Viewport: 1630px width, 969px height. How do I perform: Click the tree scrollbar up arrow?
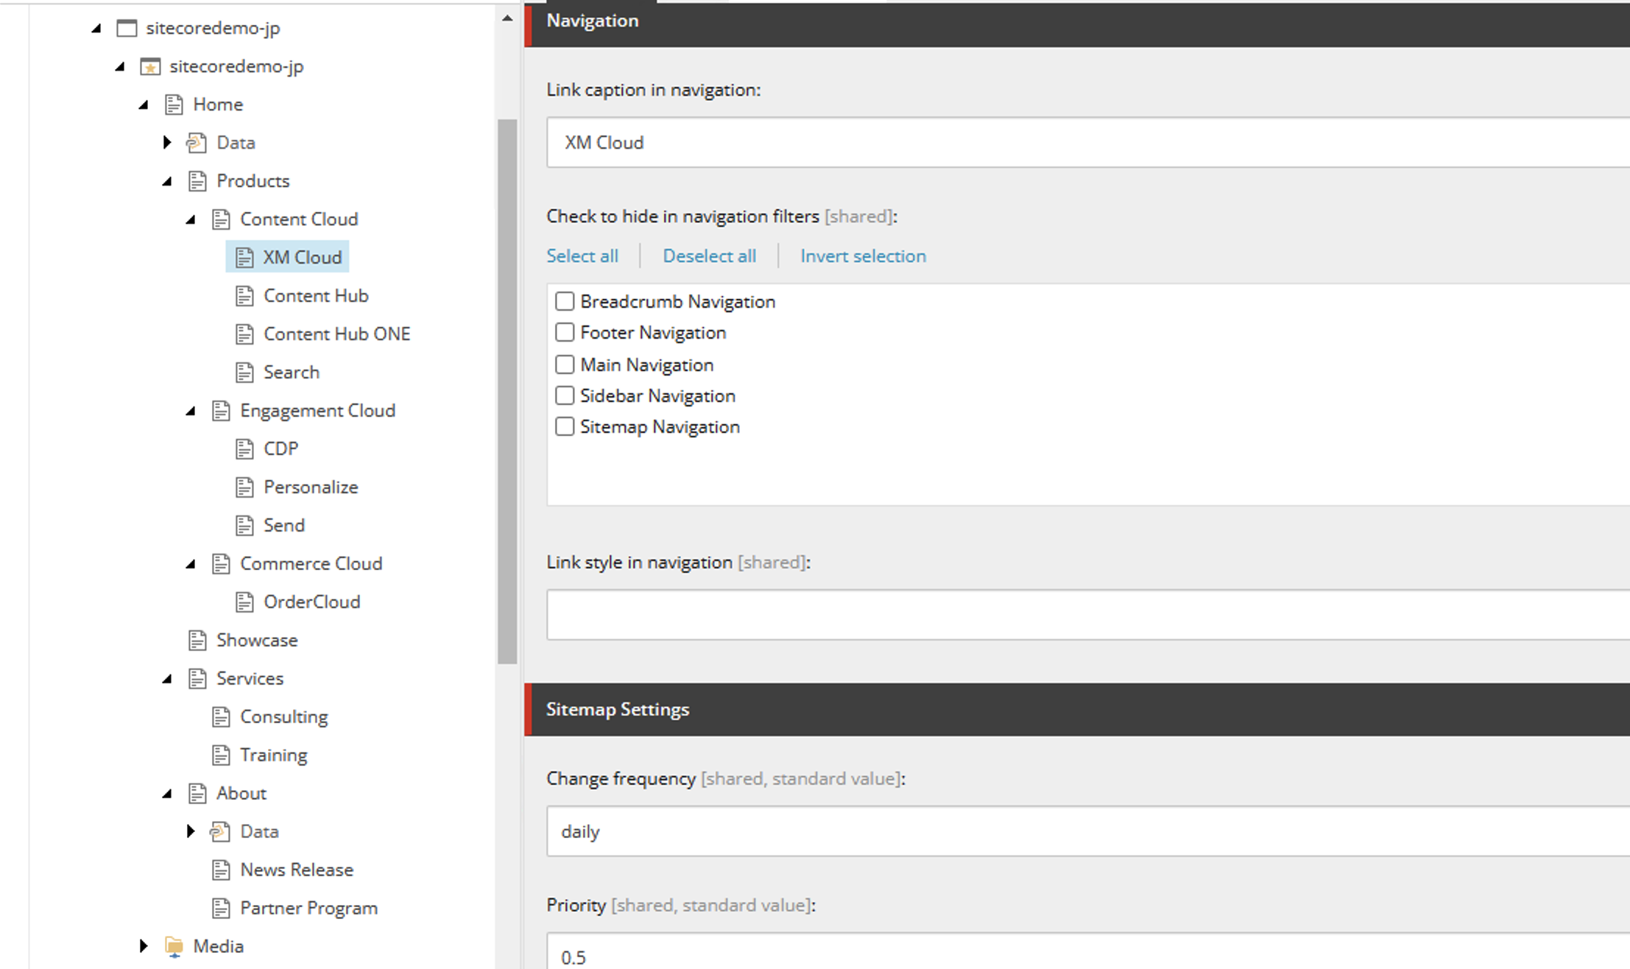[x=507, y=18]
